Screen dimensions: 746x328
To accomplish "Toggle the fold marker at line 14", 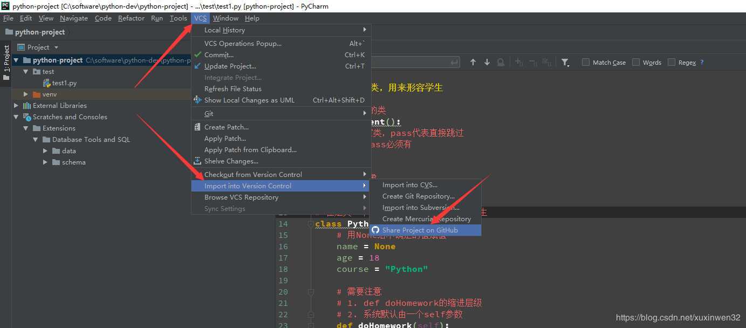I will click(x=311, y=224).
